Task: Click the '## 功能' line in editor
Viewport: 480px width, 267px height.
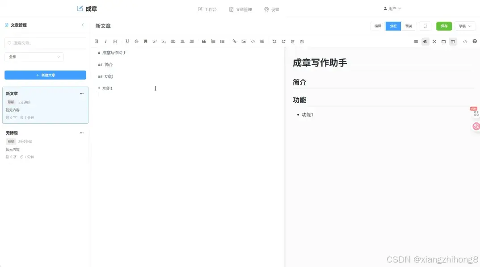Action: pos(105,77)
